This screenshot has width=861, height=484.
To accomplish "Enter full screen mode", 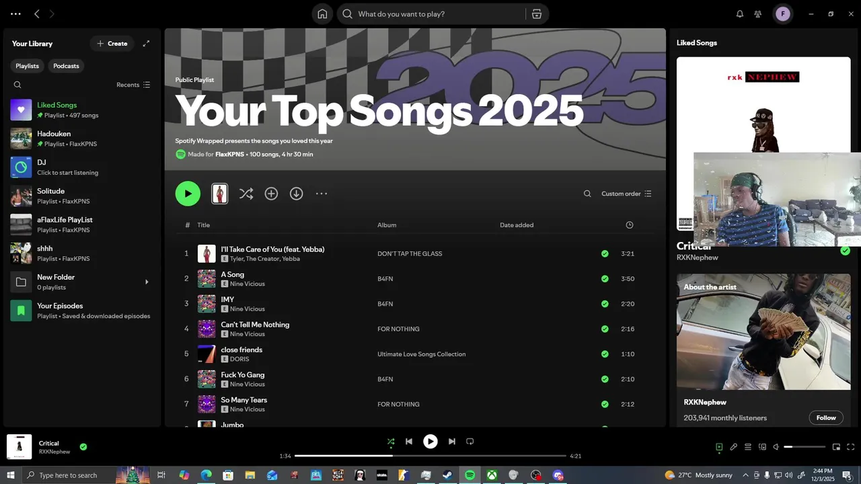I will coord(850,447).
